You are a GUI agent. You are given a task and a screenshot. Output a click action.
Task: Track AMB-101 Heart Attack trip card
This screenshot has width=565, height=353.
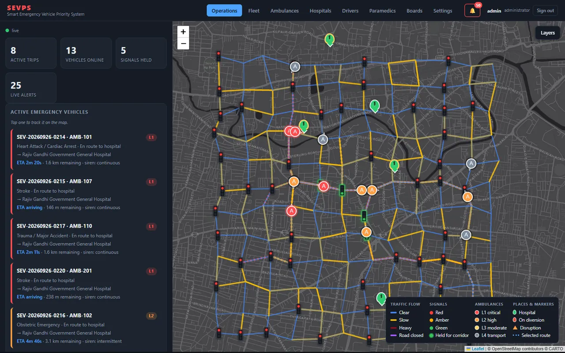coord(87,150)
